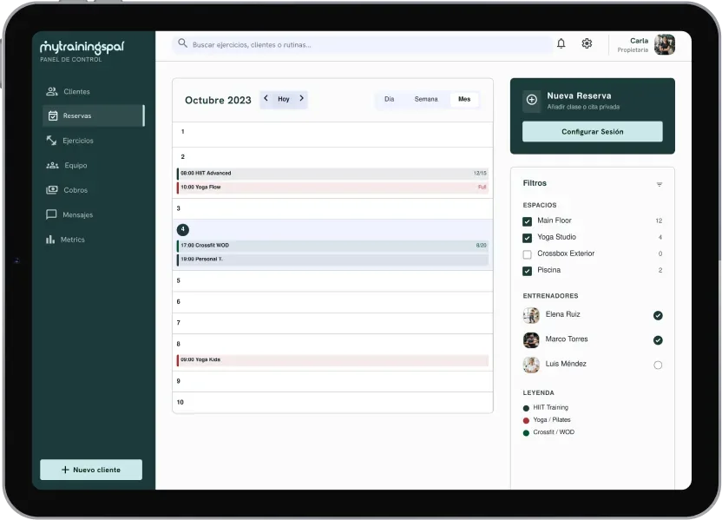Open the Mensajes chat icon

point(51,214)
